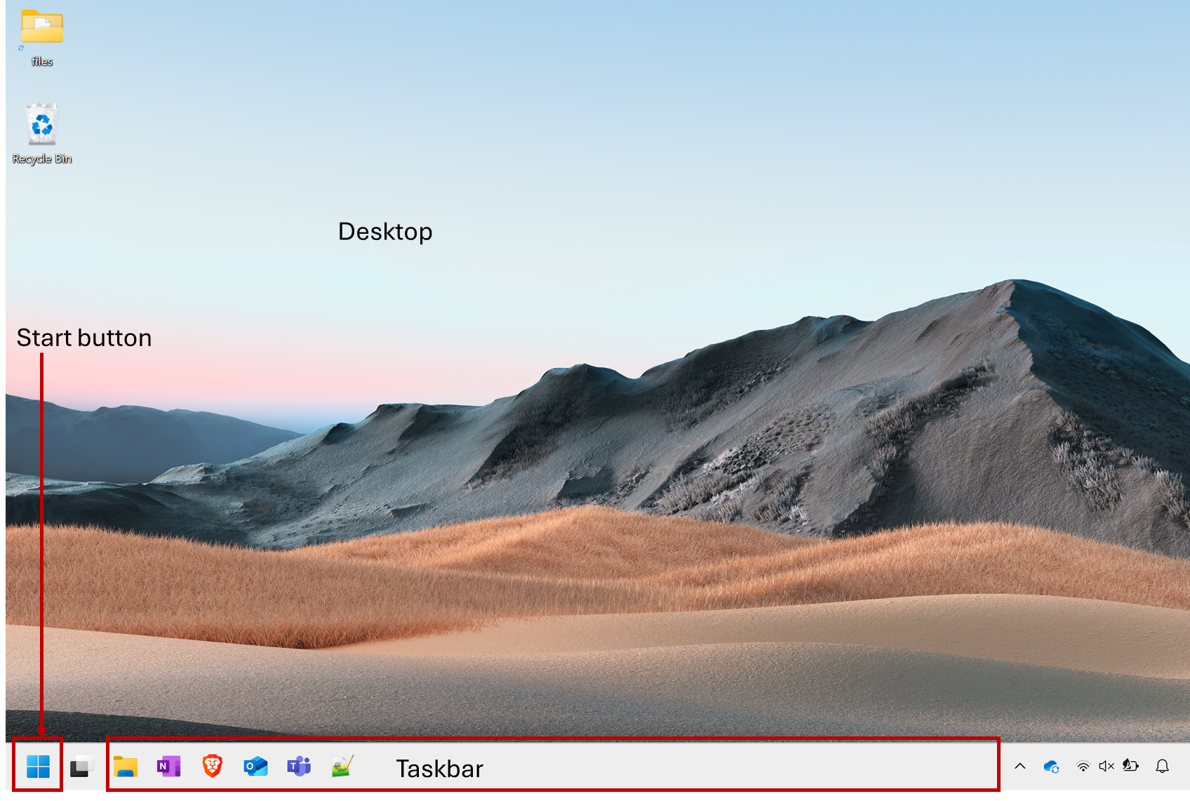Image resolution: width=1190 pixels, height=801 pixels.
Task: Open the Wi-Fi network status icon
Action: coord(1083,767)
